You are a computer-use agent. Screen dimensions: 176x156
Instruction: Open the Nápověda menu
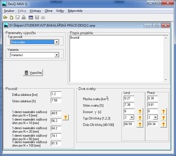(x=75, y=11)
